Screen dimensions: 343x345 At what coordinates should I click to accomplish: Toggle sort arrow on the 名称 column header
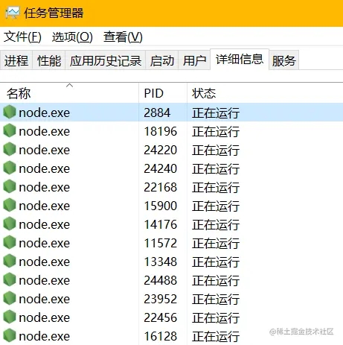click(x=70, y=86)
